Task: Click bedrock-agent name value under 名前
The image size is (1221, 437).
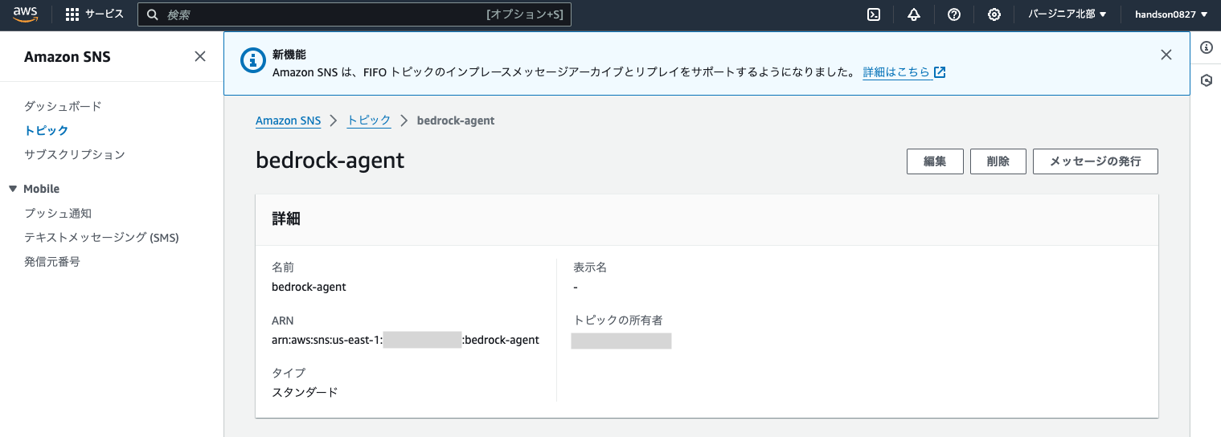Action: click(x=309, y=287)
